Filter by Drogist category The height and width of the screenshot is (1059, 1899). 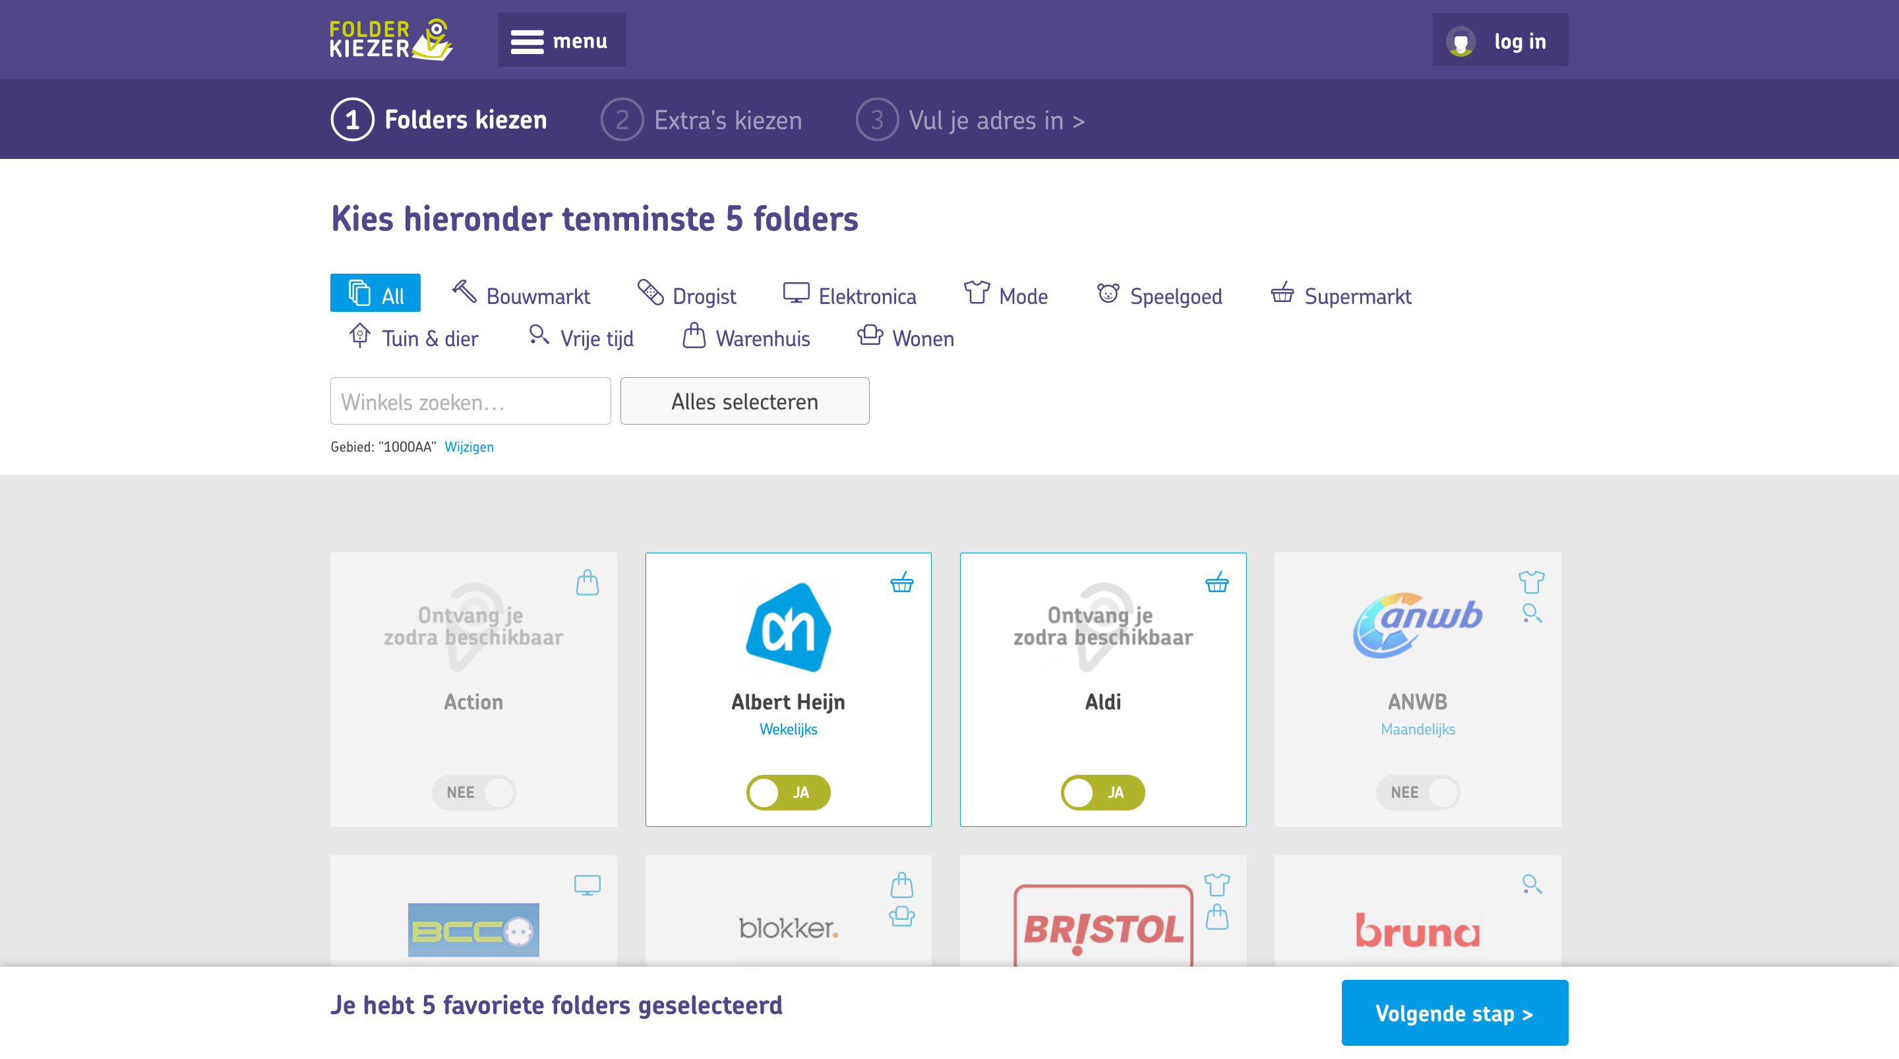[x=686, y=294]
